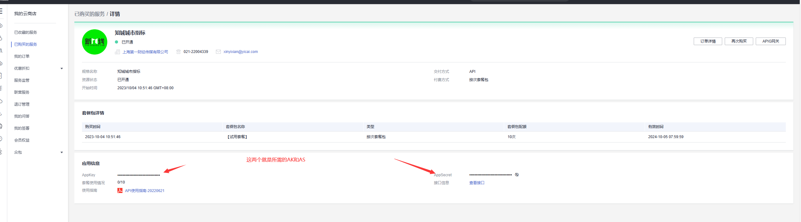Click the 已开通 status under the title
This screenshot has width=801, height=222.
coord(127,42)
